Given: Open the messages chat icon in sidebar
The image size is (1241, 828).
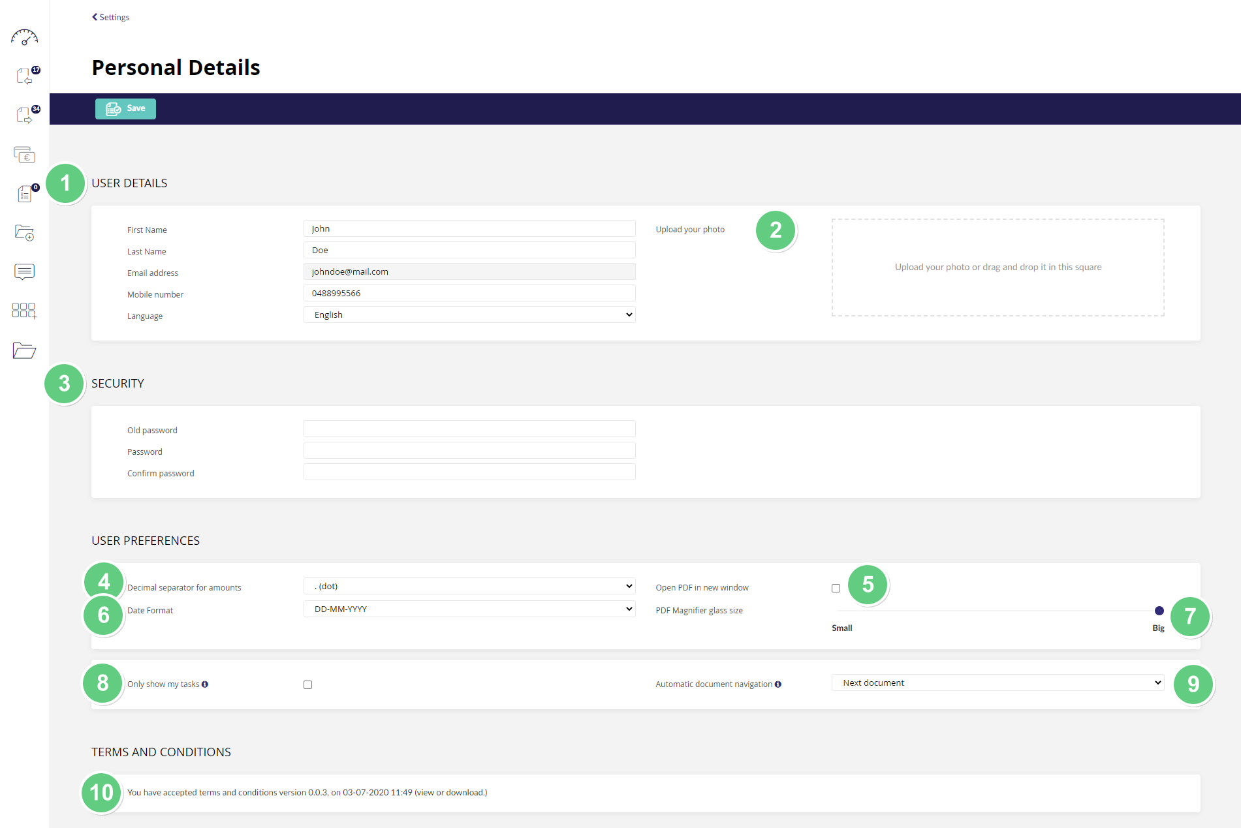Looking at the screenshot, I should click(x=24, y=271).
